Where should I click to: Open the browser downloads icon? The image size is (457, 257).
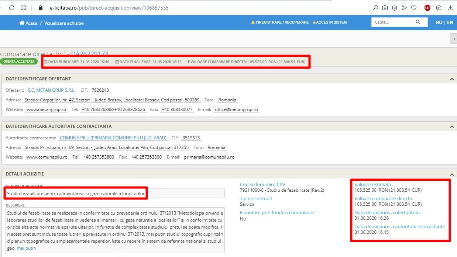tap(450, 7)
